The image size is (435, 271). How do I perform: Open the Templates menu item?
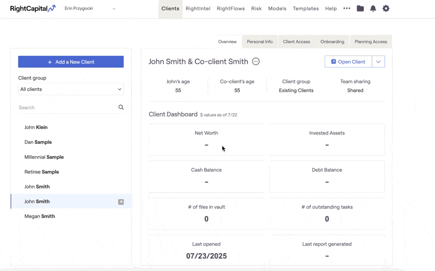[306, 9]
